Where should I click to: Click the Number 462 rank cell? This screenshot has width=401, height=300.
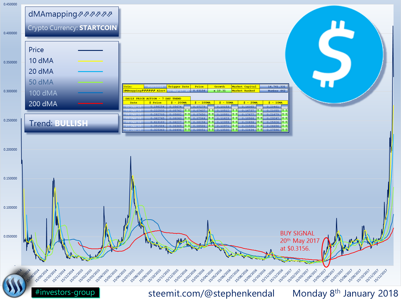(x=274, y=90)
